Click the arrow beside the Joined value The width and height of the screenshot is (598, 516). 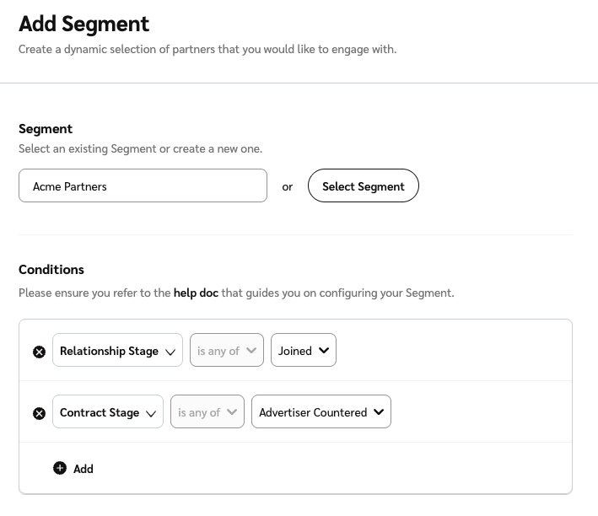(325, 351)
